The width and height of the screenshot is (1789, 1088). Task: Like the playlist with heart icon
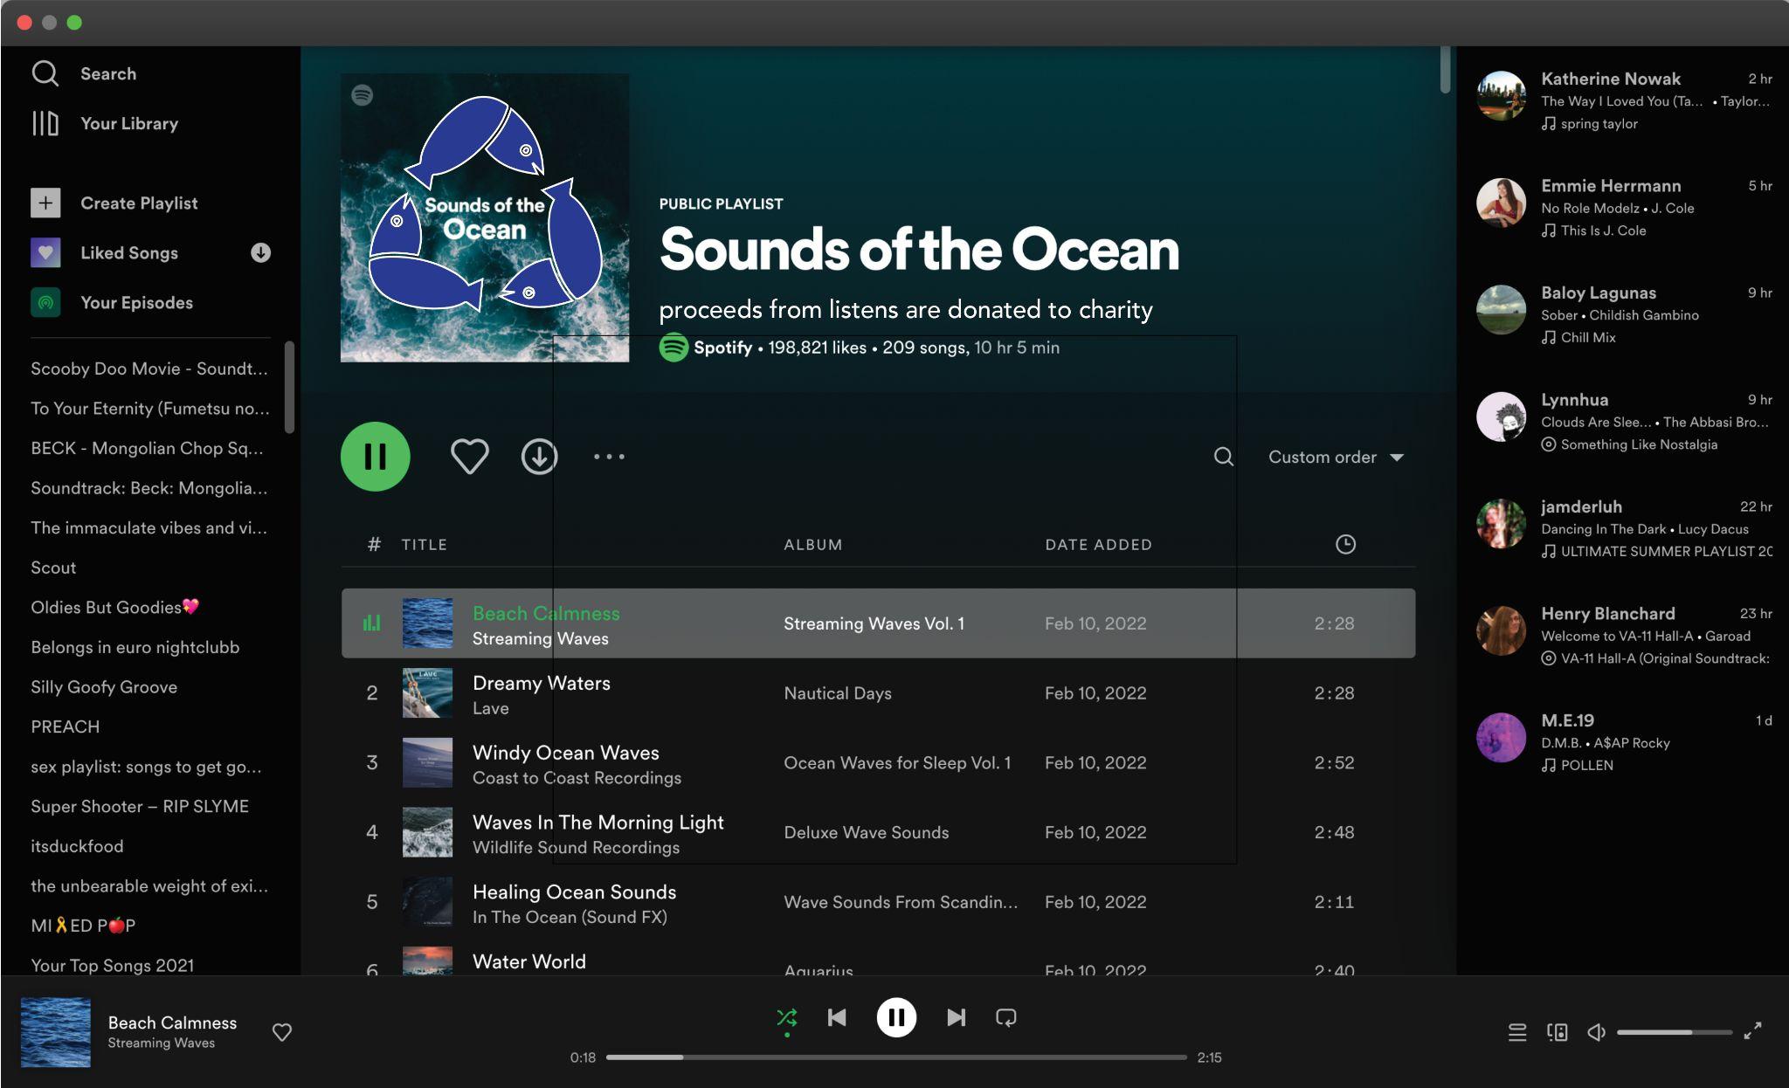[x=469, y=457]
